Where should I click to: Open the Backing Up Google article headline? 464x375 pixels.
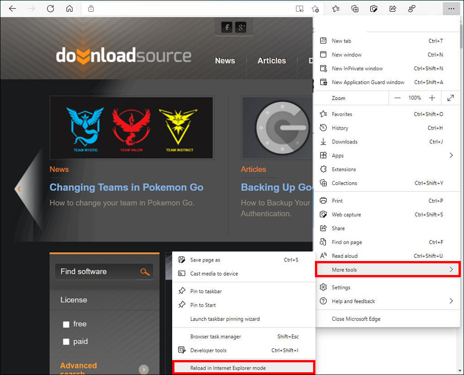(x=277, y=187)
